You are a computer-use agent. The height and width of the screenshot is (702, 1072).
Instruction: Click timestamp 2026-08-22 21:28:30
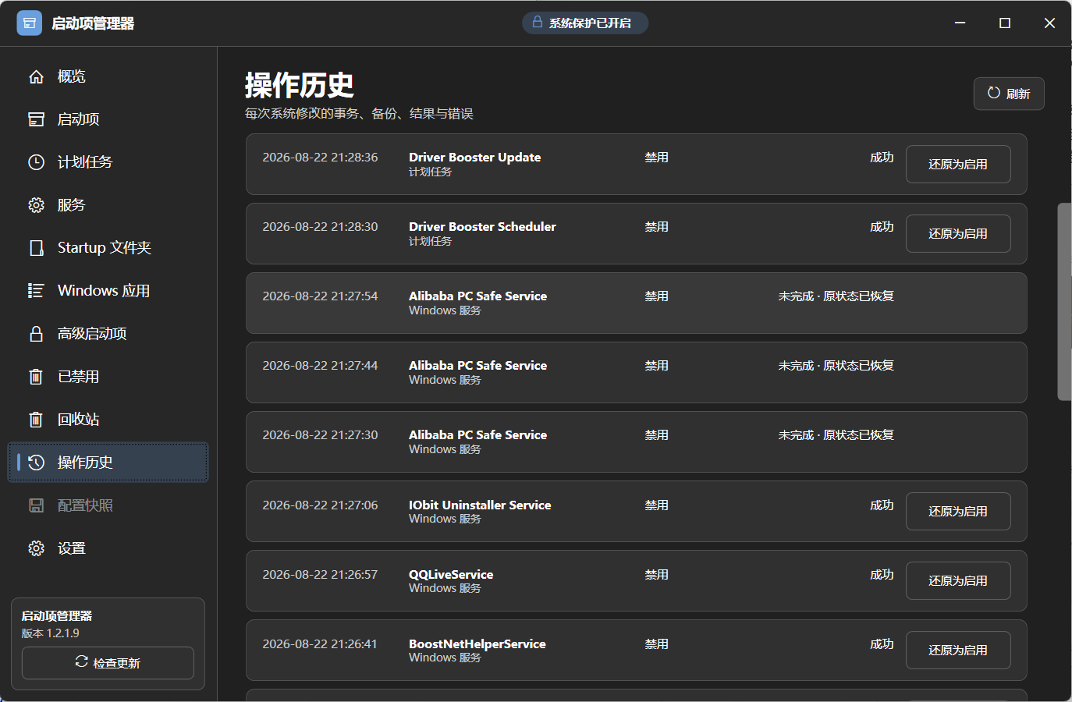[x=320, y=226]
